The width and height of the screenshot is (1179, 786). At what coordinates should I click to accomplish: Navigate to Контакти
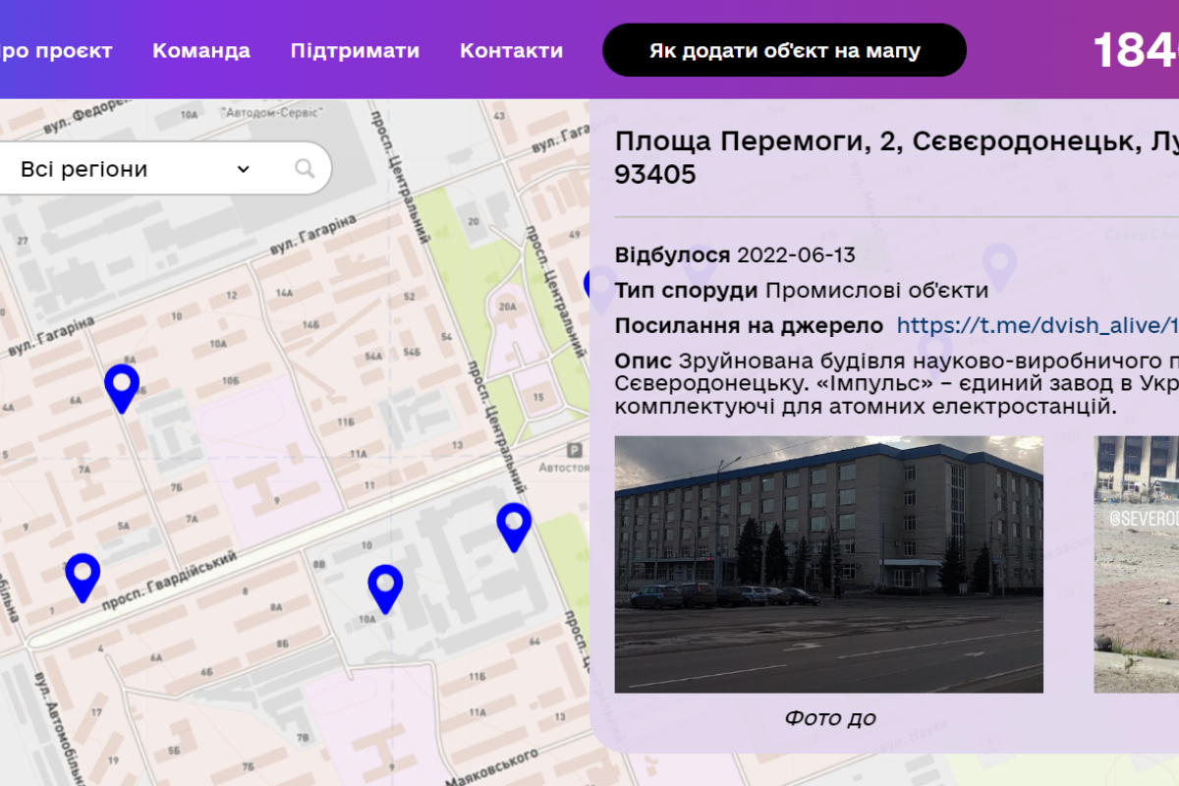click(x=511, y=50)
